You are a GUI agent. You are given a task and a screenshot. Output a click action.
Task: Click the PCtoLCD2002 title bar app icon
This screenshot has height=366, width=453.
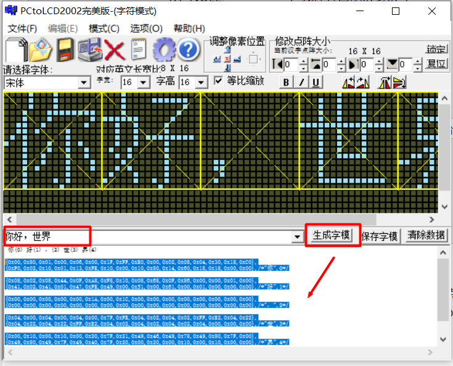click(11, 10)
